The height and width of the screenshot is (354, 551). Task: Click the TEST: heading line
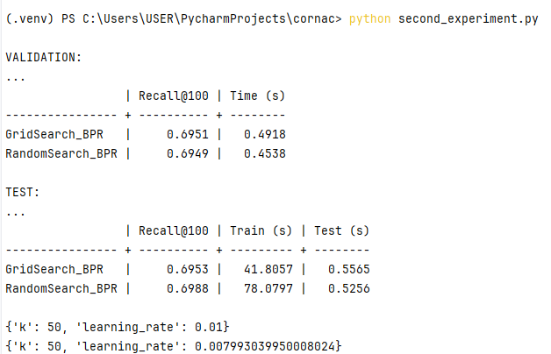tap(23, 192)
